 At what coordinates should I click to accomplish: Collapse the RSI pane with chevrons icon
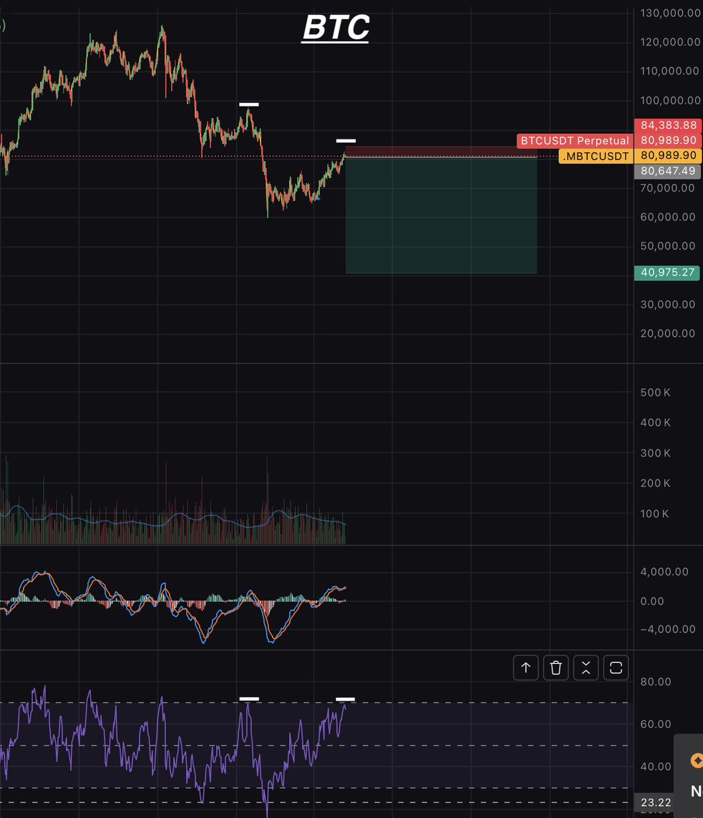pos(586,668)
